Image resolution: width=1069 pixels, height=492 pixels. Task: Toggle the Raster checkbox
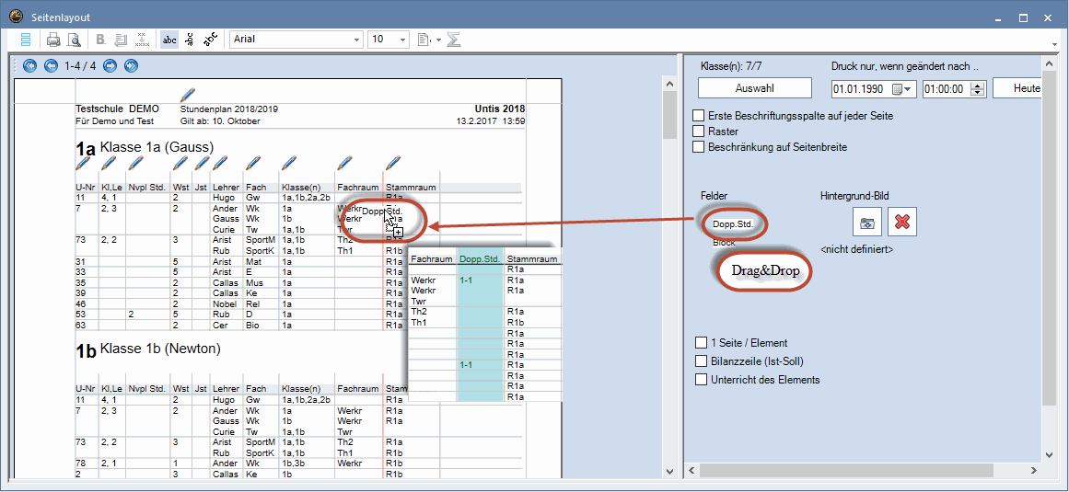pyautogui.click(x=698, y=131)
